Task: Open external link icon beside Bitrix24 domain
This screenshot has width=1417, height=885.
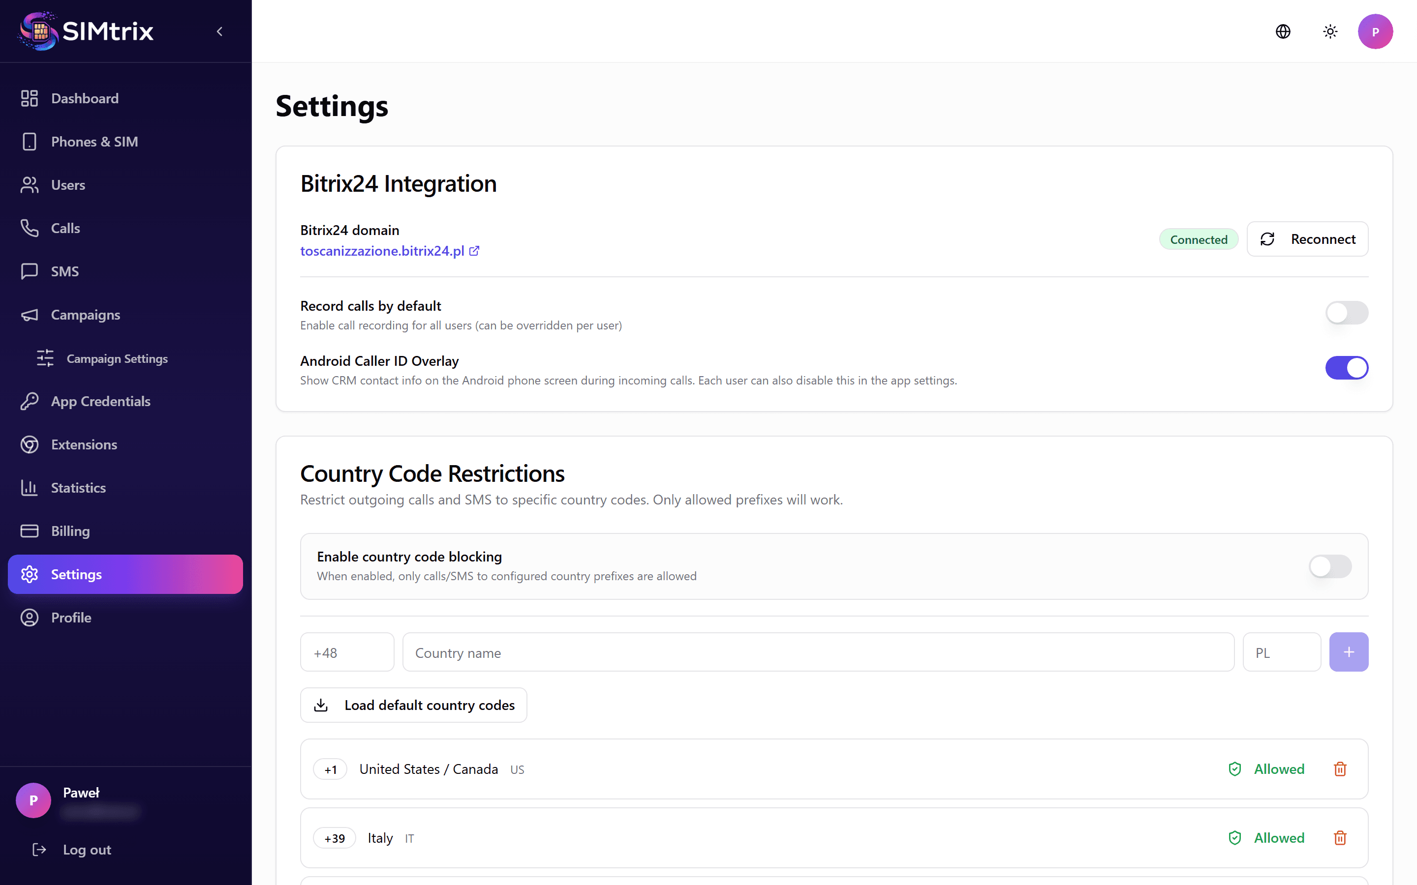Action: pos(474,251)
